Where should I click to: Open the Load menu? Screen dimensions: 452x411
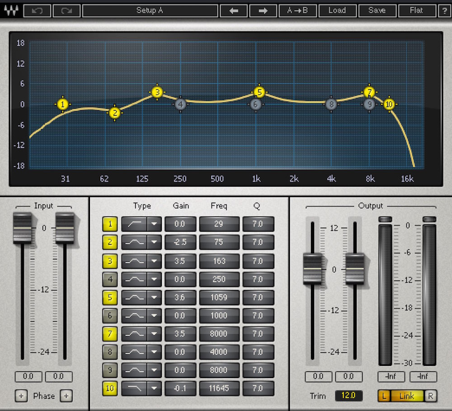[337, 11]
